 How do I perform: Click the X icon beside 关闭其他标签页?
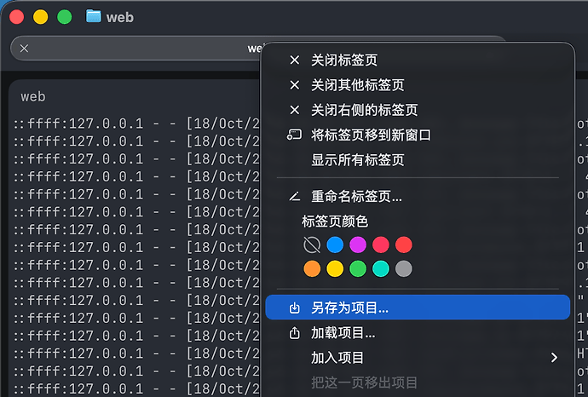pyautogui.click(x=295, y=85)
